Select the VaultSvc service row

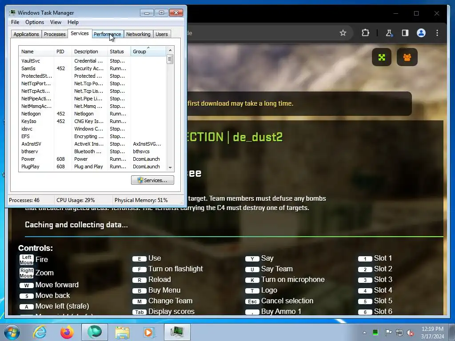[92, 61]
